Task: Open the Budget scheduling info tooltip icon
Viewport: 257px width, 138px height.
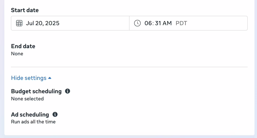Action: 67,91
